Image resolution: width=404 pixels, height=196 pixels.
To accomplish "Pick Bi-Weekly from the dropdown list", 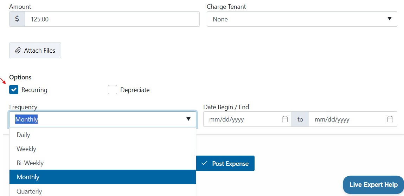I will click(x=103, y=163).
